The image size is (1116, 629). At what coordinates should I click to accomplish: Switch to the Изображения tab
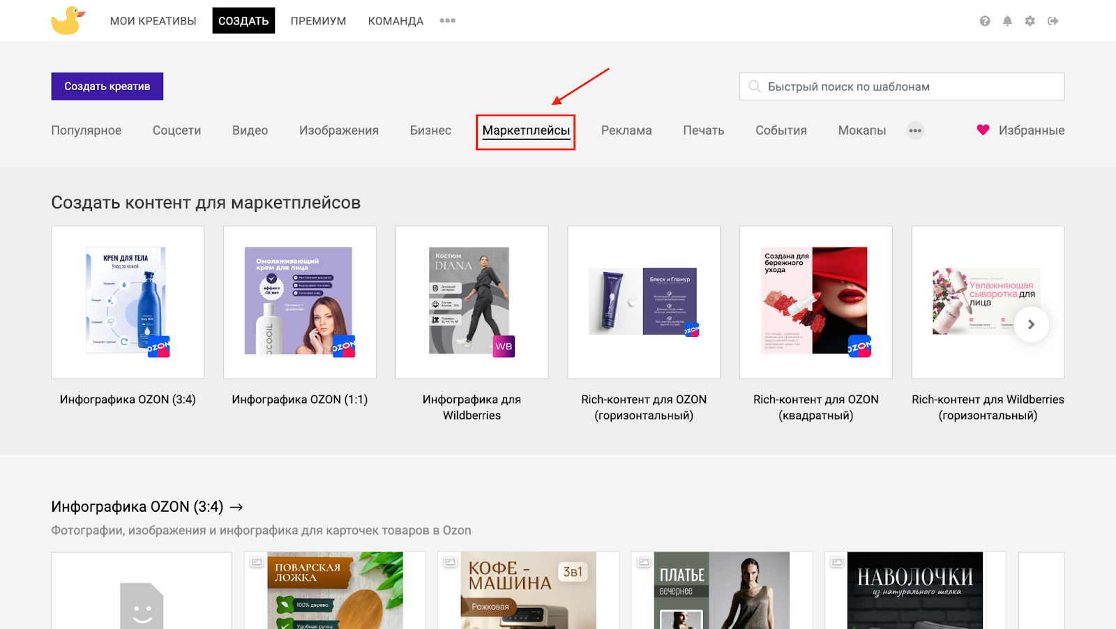point(339,130)
